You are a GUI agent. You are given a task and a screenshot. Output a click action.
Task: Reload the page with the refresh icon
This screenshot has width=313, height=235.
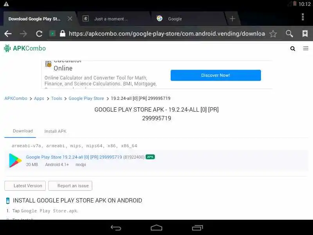click(x=39, y=34)
